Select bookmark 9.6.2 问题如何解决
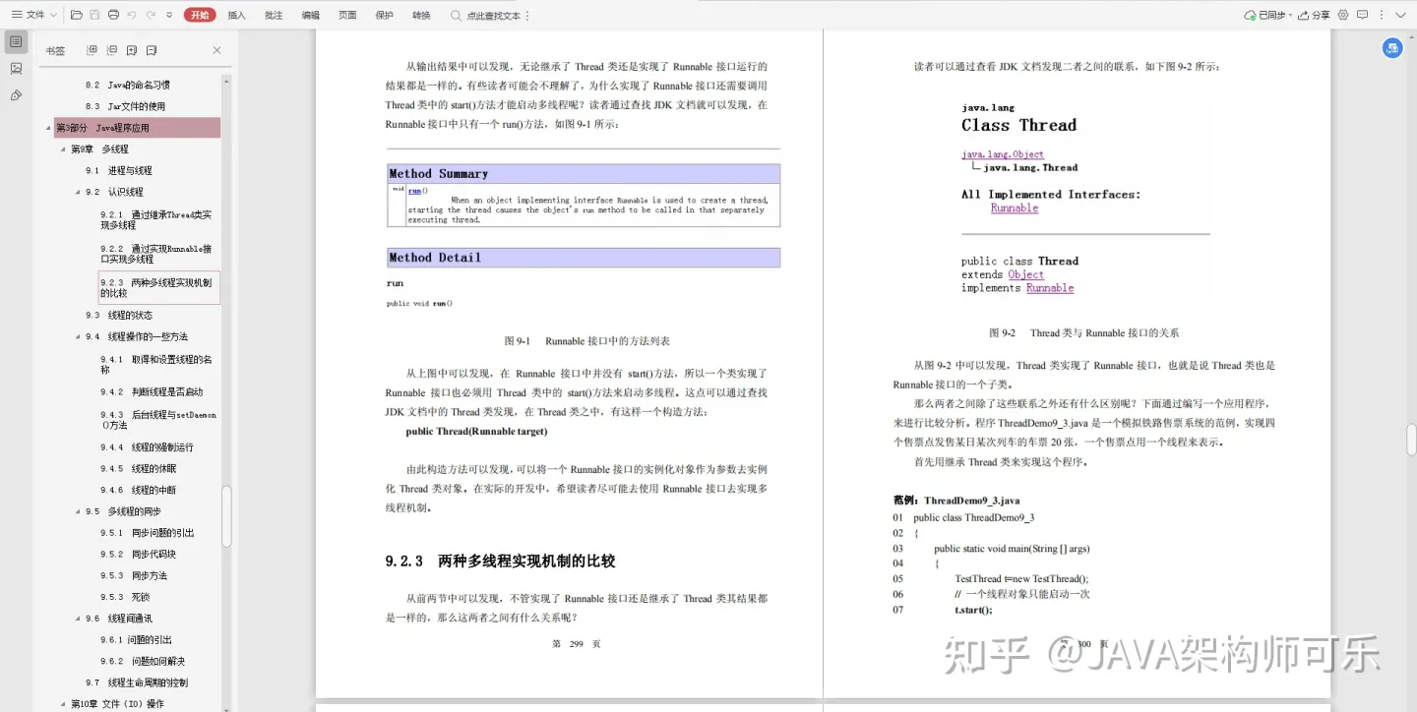 pyautogui.click(x=142, y=662)
